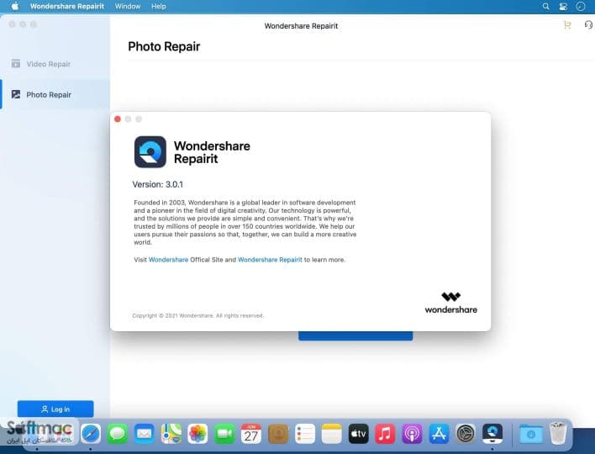
Task: Click the clock icon in menu bar
Action: [581, 7]
